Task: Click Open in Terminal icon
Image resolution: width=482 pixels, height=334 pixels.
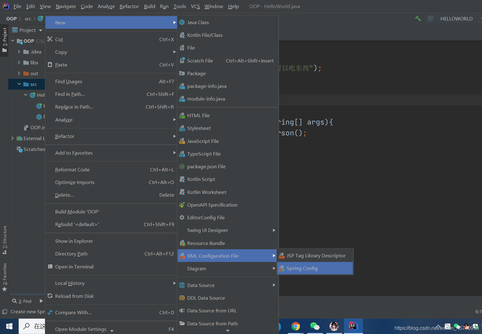Action: click(x=50, y=266)
